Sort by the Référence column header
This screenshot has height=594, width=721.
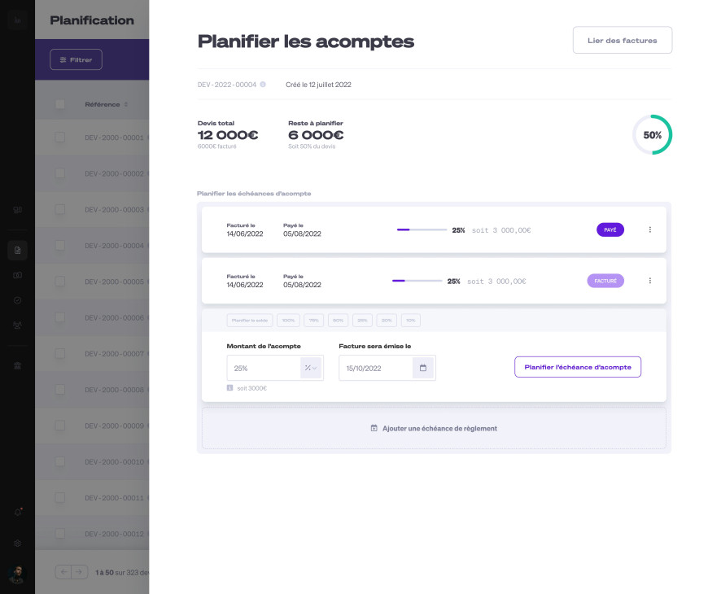pos(103,104)
